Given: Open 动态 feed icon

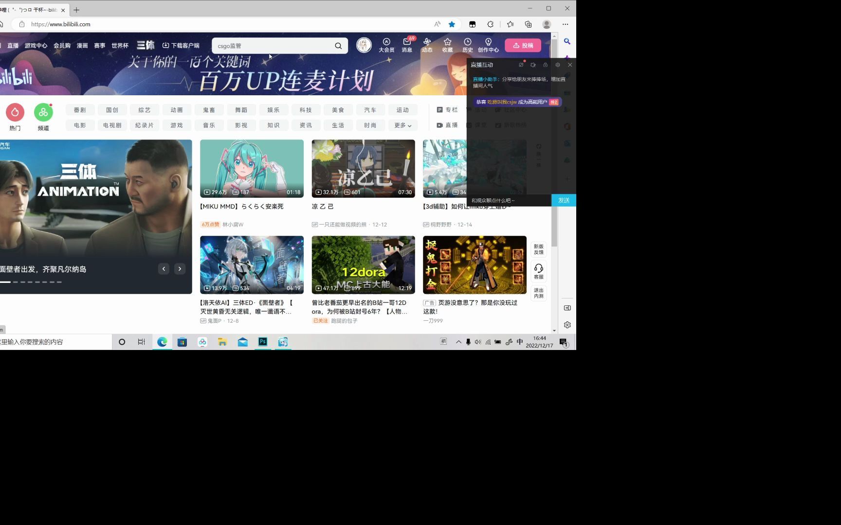Looking at the screenshot, I should click(427, 45).
